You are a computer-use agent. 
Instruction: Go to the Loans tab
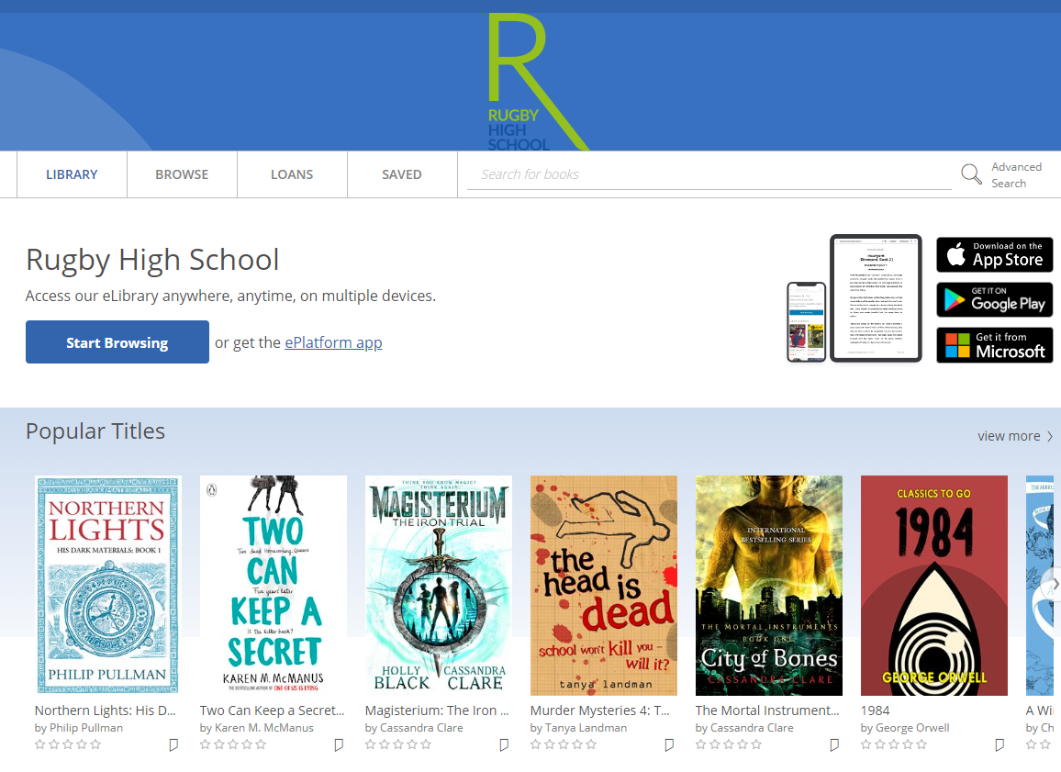click(x=292, y=174)
